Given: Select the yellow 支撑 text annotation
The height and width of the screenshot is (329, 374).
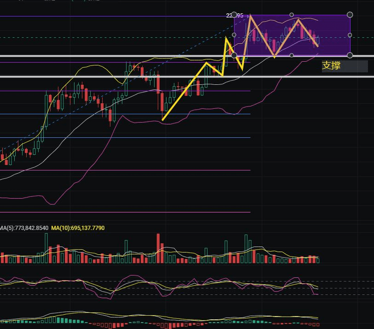Looking at the screenshot, I should pyautogui.click(x=331, y=66).
